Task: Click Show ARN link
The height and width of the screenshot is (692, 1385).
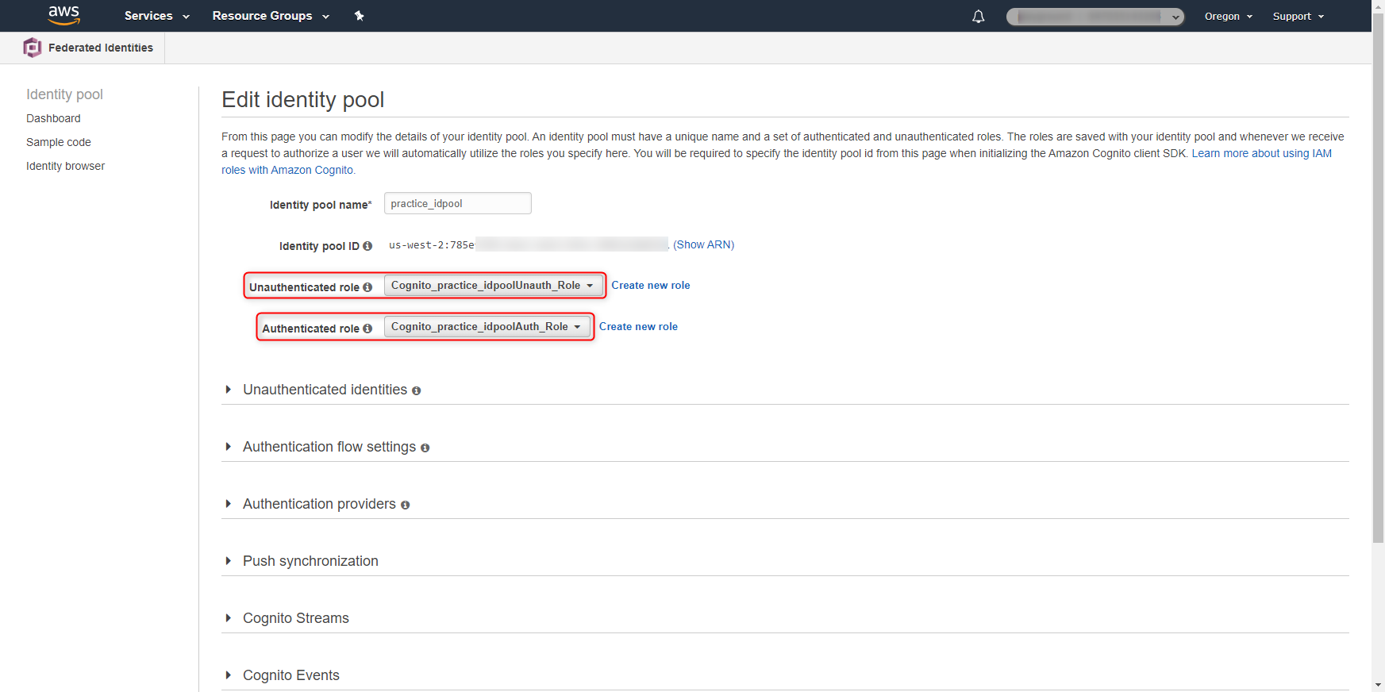Action: [x=703, y=244]
